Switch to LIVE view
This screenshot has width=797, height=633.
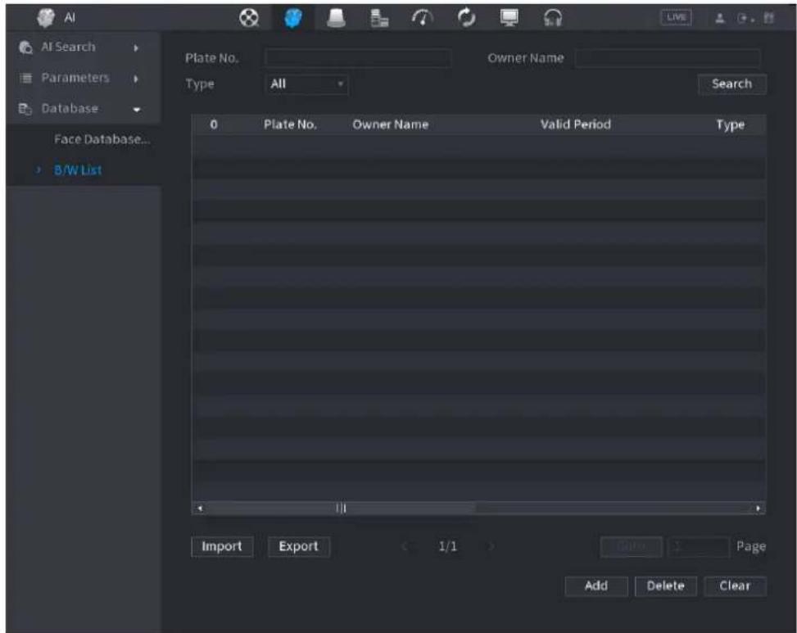(x=676, y=17)
